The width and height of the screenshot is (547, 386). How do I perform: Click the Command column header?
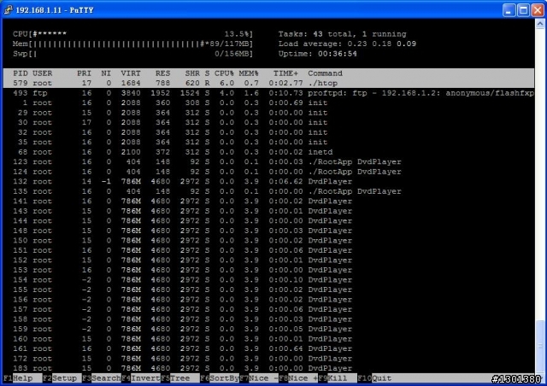pyautogui.click(x=325, y=73)
